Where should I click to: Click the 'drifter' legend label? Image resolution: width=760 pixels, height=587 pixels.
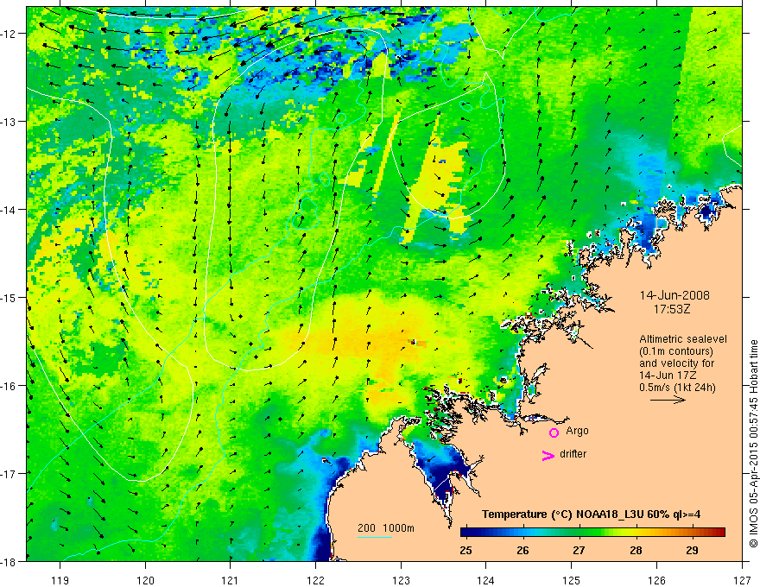573,454
